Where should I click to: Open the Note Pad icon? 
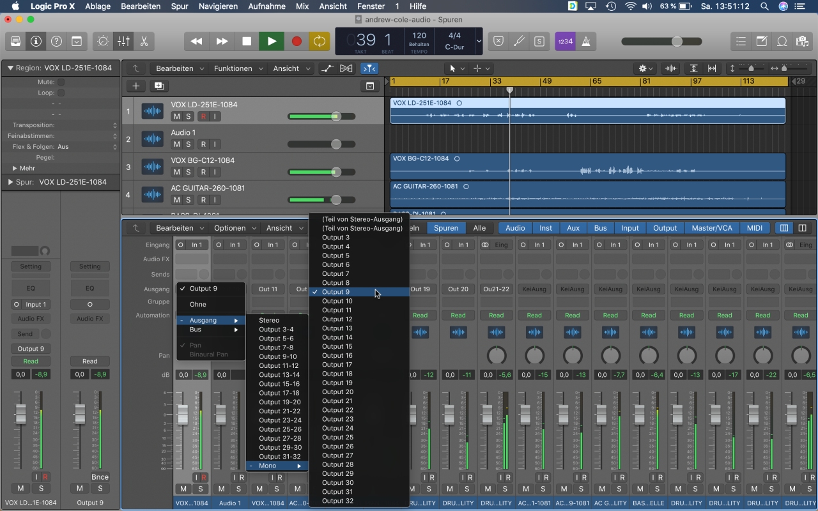pos(761,41)
